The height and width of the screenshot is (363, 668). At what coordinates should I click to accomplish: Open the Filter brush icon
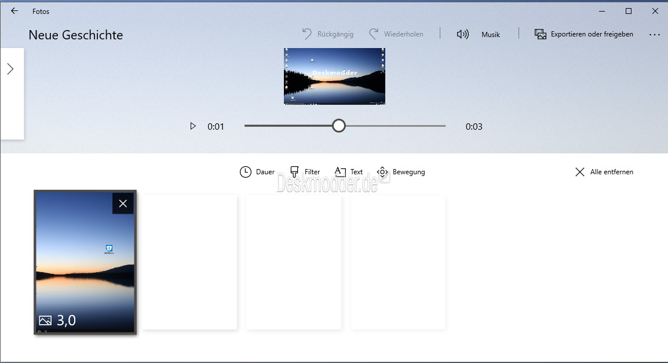[x=294, y=171]
